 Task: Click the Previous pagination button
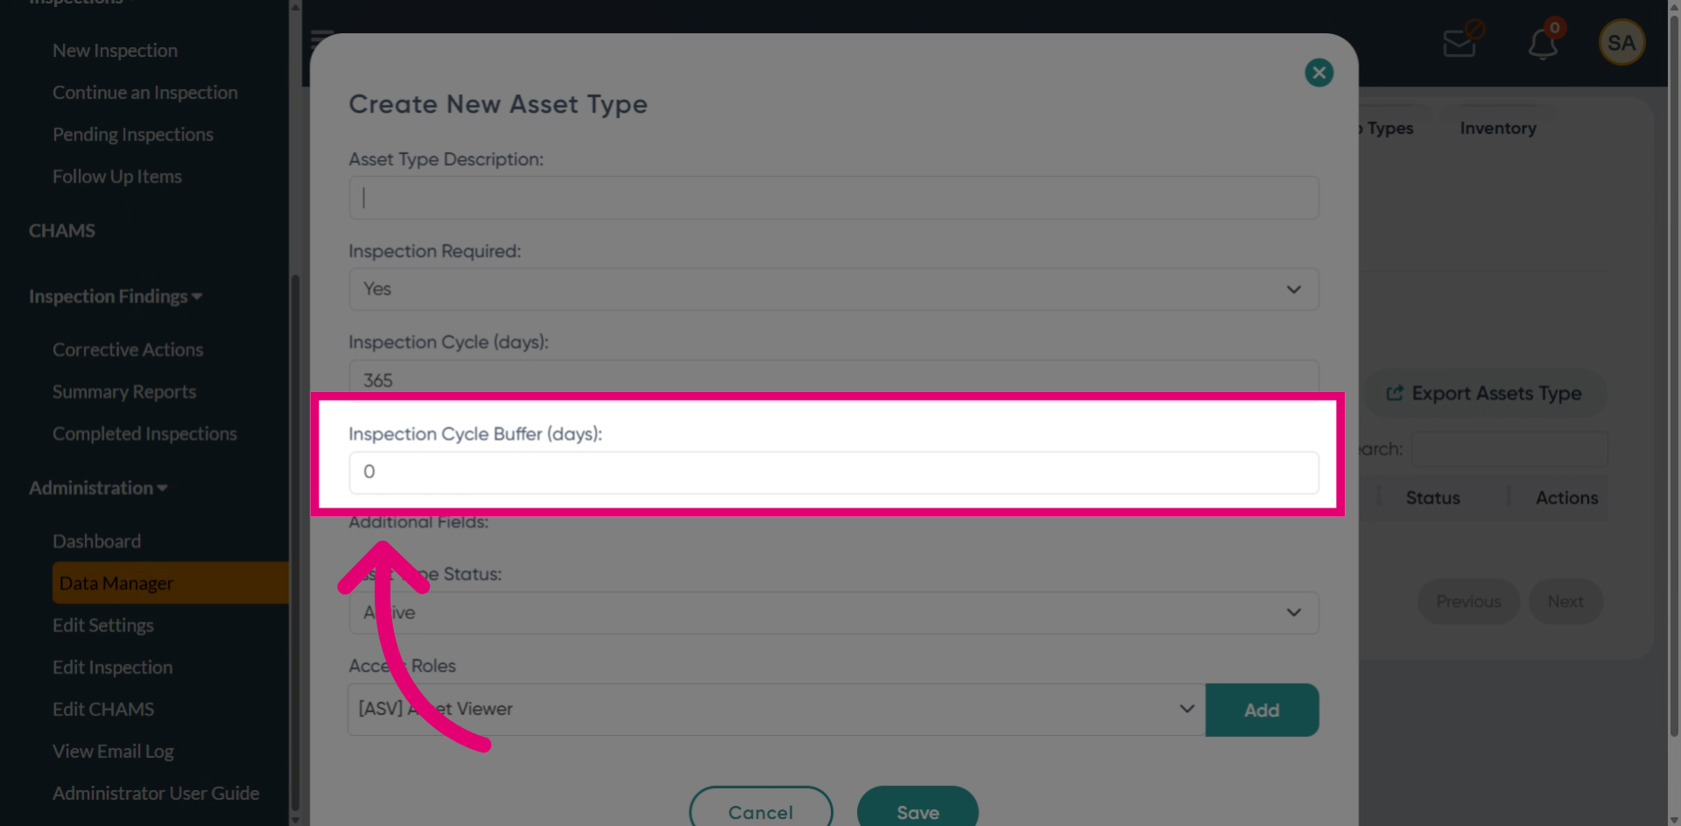coord(1468,602)
